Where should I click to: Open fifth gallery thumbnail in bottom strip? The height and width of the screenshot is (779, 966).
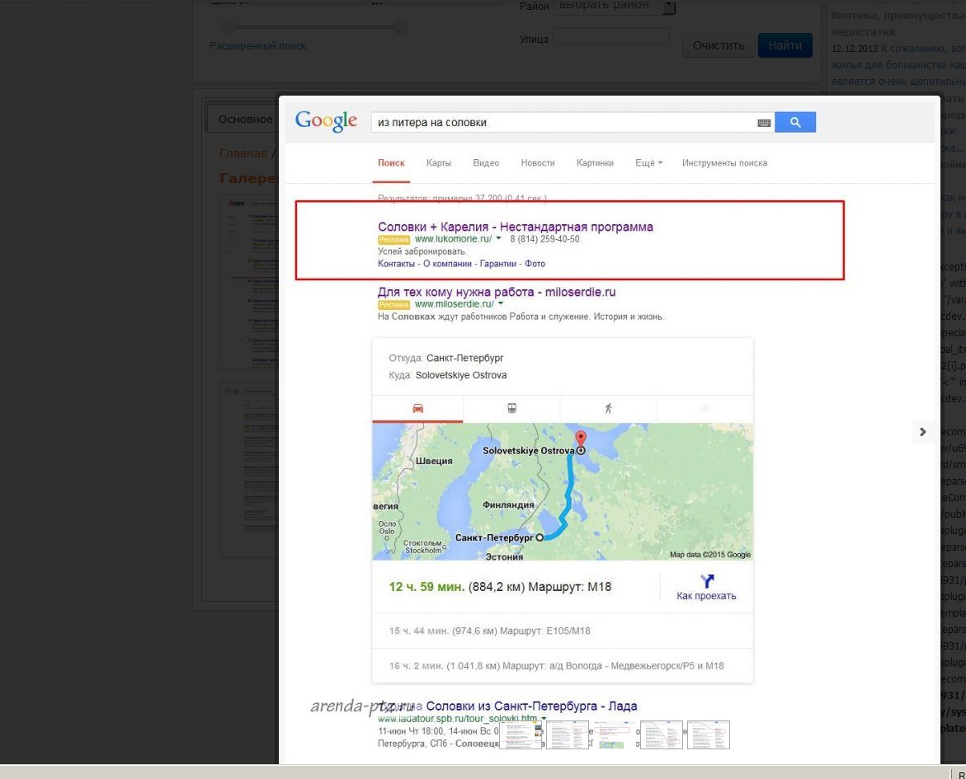coord(709,734)
